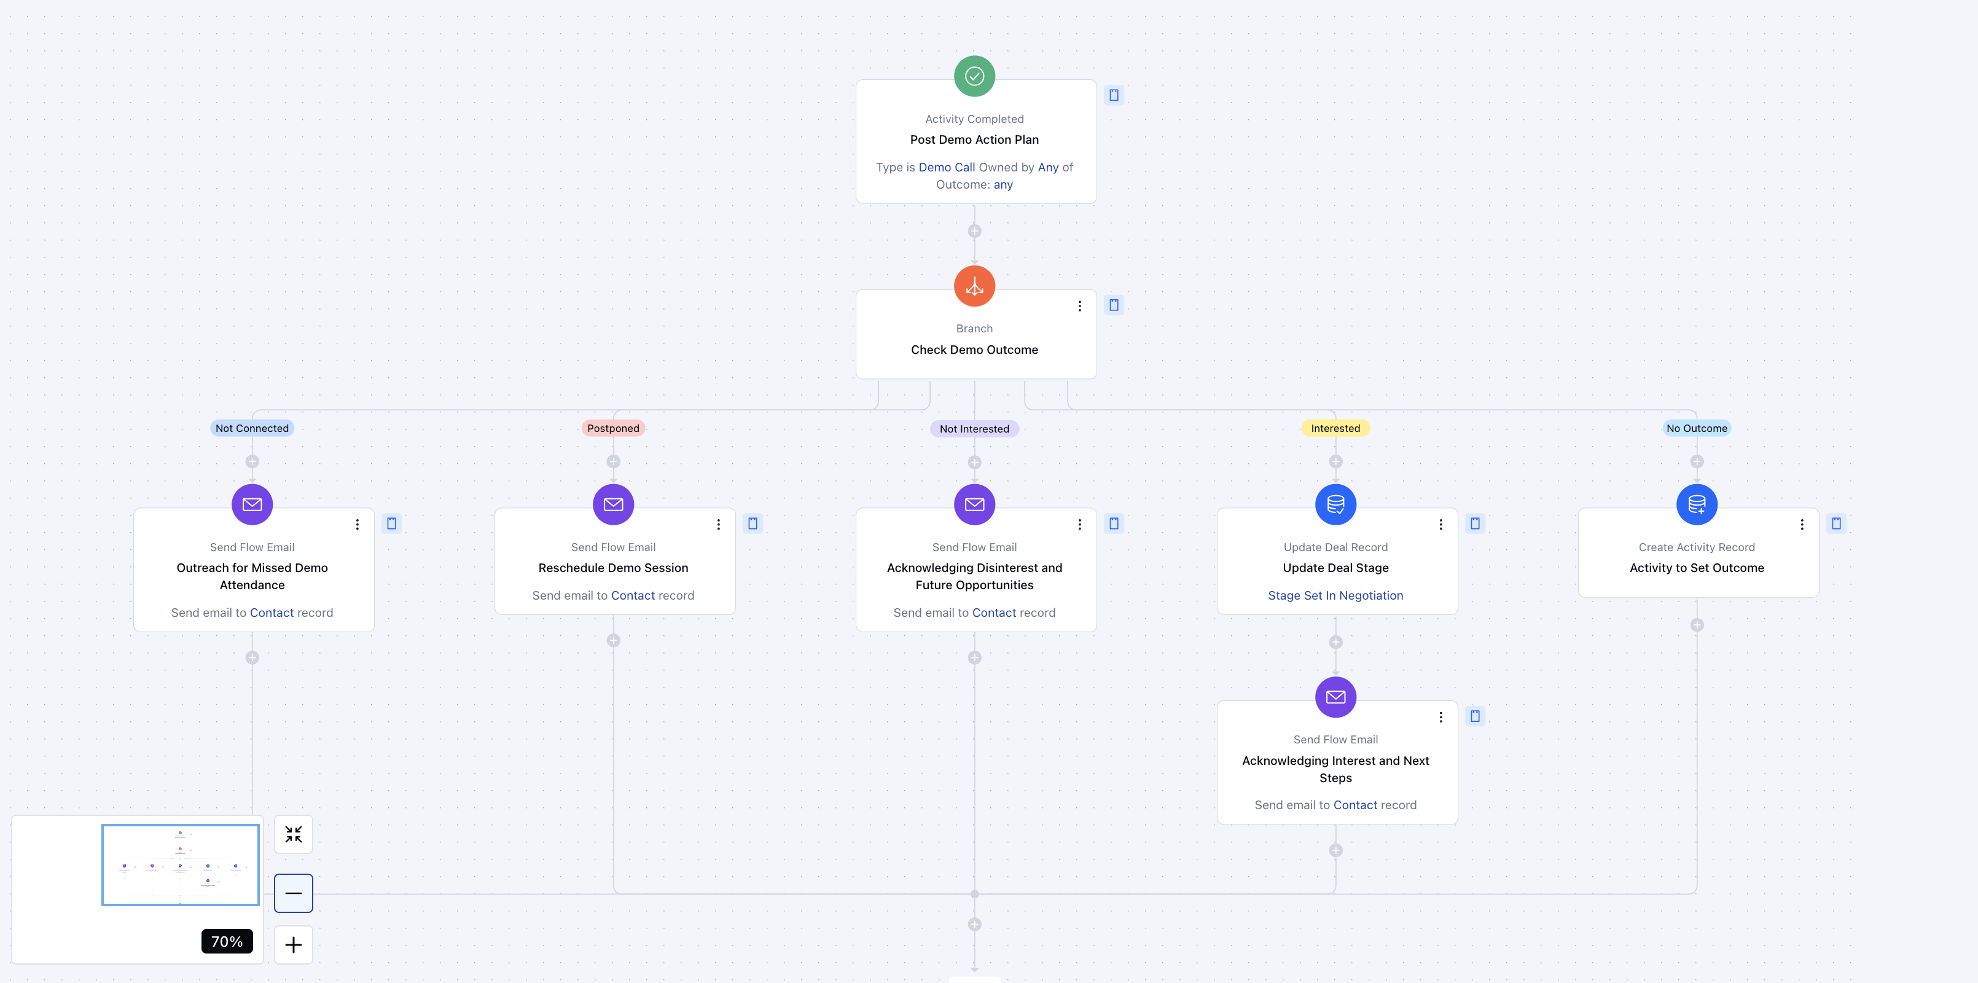Click the zoom out minus button
This screenshot has height=983, width=1978.
[294, 893]
